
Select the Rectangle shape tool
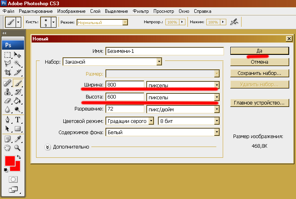coord(18,129)
